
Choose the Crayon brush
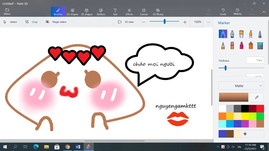241,45
